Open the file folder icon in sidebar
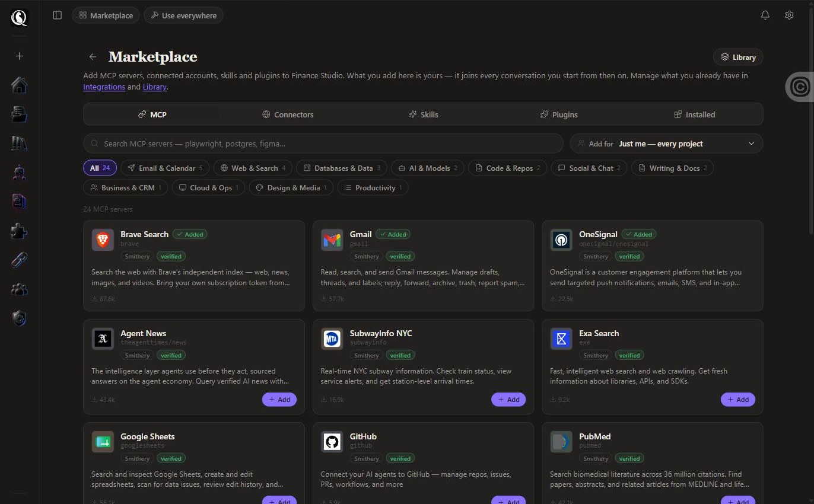This screenshot has width=814, height=504. [x=20, y=114]
